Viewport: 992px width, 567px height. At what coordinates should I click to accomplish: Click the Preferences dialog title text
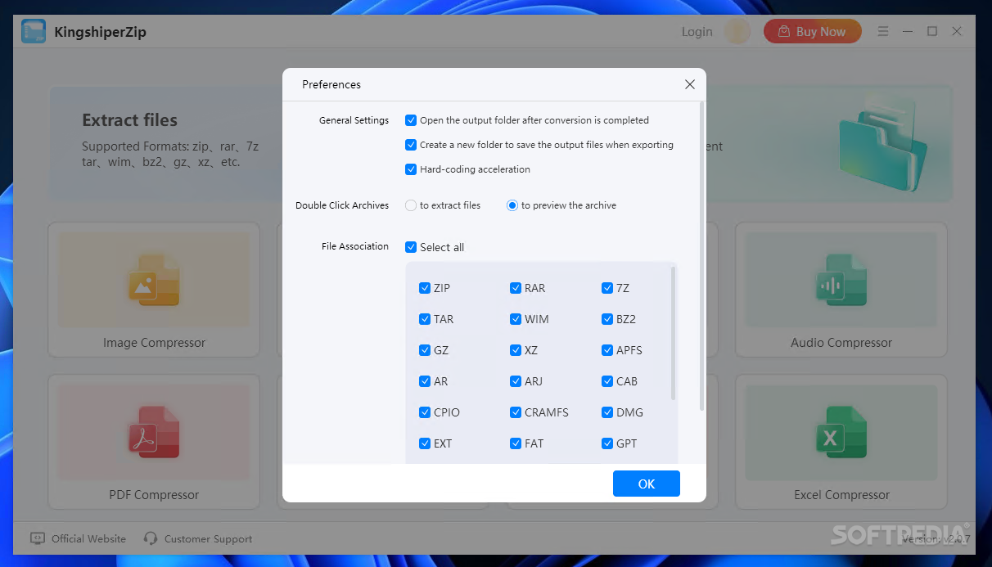pos(331,84)
